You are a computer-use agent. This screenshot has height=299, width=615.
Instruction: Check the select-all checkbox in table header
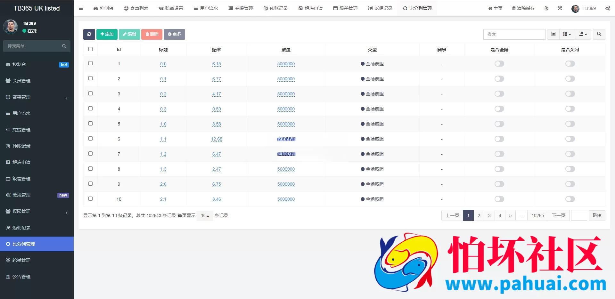tap(90, 49)
